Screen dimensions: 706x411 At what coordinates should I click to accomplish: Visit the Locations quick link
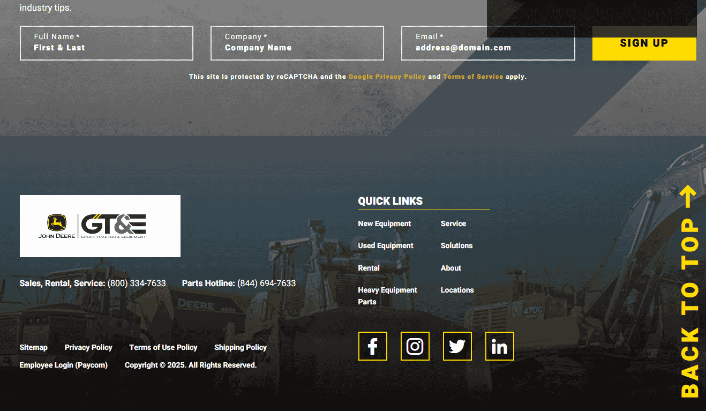[x=457, y=290]
